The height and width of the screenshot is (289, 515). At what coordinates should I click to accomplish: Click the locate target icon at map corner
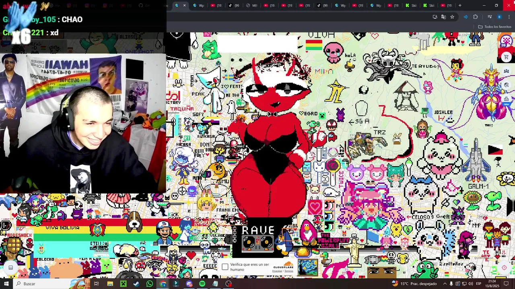[504, 268]
